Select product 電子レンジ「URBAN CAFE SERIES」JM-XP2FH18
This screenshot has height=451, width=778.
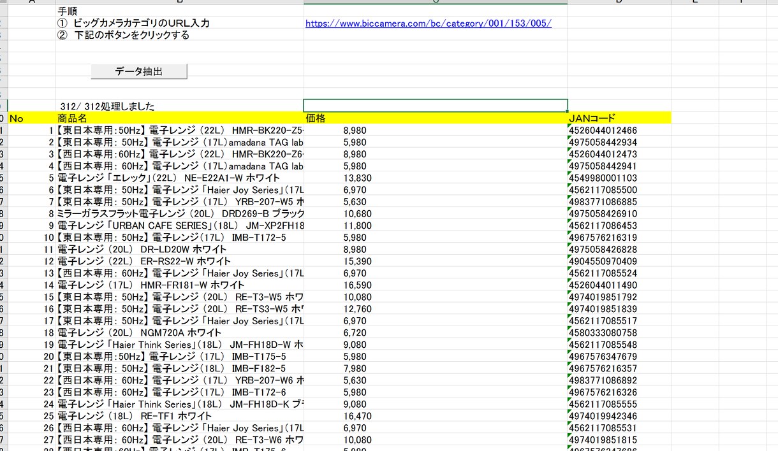point(180,226)
